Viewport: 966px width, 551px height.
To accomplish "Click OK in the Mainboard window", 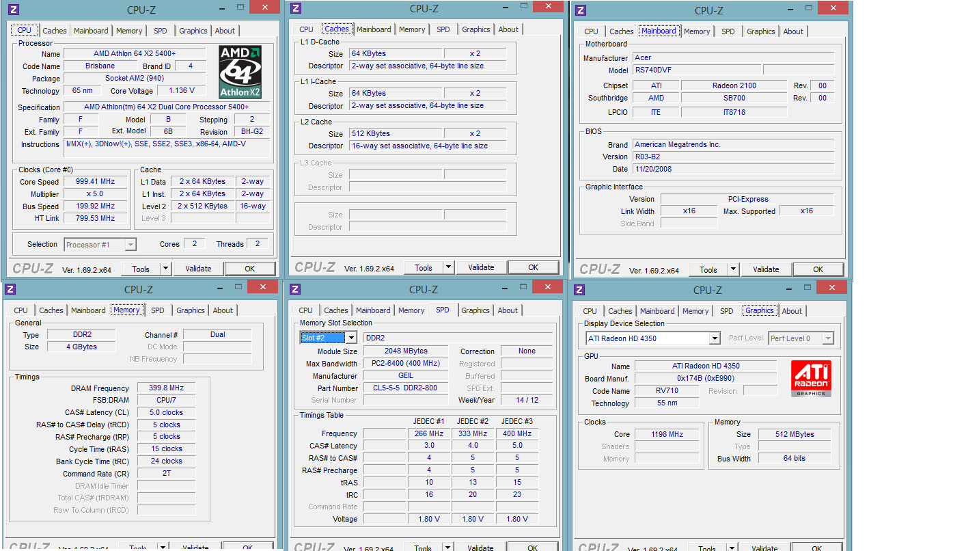I will point(818,269).
